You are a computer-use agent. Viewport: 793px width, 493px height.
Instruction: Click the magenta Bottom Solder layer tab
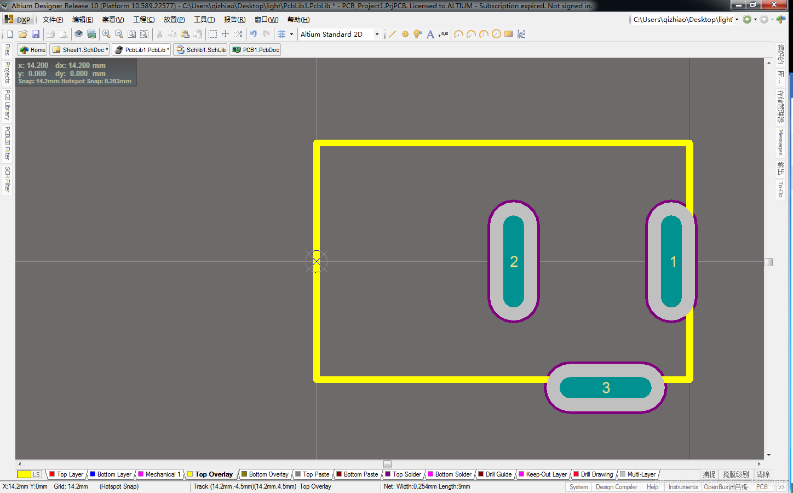(450, 474)
